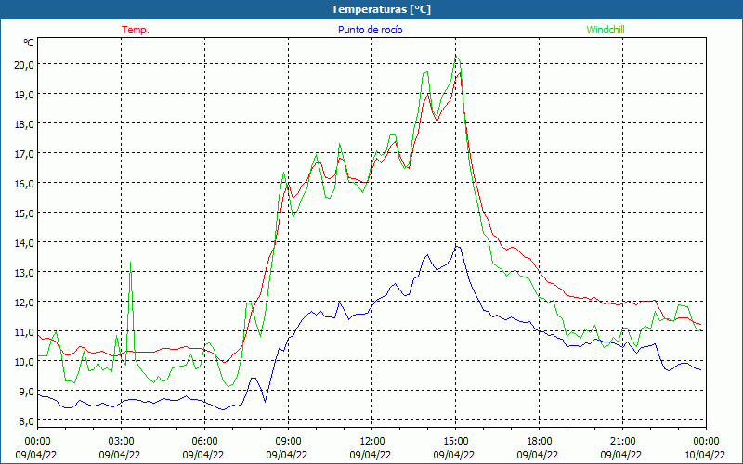The image size is (743, 464).
Task: Click the 03:00 time axis label
Action: [121, 442]
